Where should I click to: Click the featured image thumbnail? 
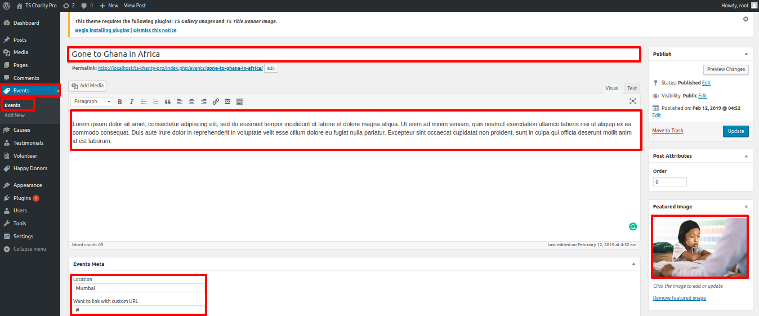coord(699,247)
